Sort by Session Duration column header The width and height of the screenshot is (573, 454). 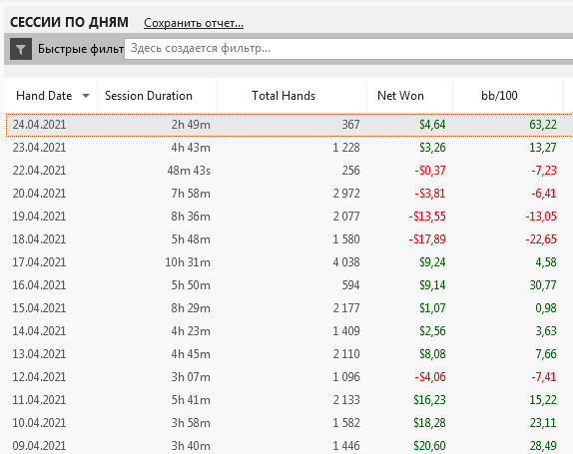149,96
